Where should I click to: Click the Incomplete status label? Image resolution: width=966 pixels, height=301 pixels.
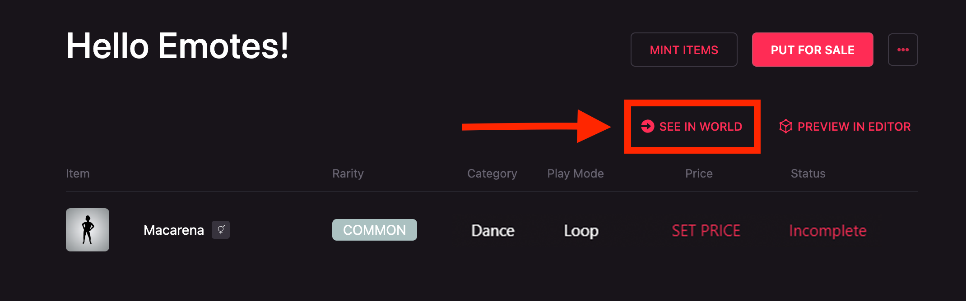827,231
